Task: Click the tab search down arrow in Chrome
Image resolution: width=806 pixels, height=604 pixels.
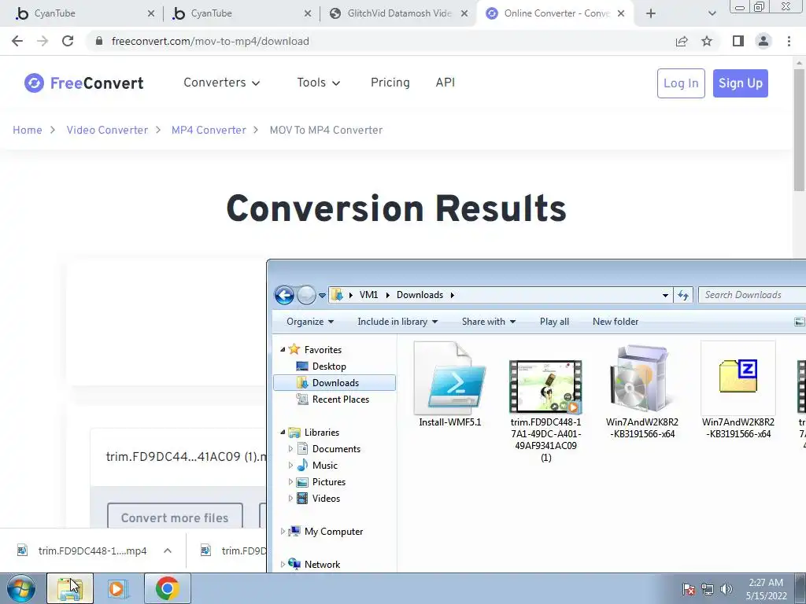Action: point(712,13)
